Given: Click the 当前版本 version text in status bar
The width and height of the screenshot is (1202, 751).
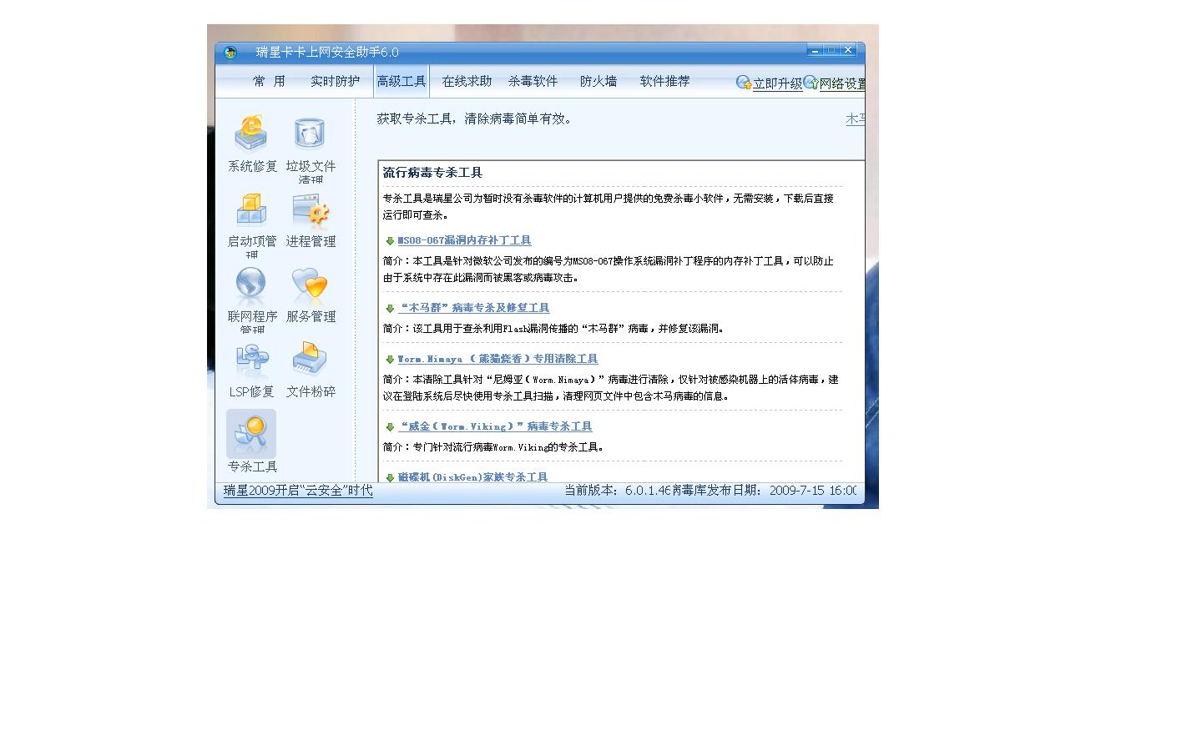Looking at the screenshot, I should tap(618, 491).
